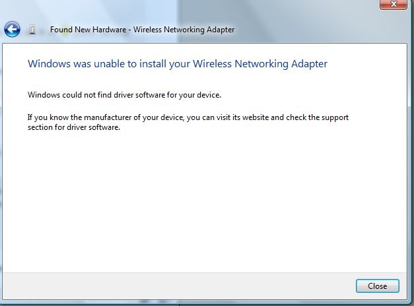This screenshot has width=414, height=306.
Task: Click the empty title bar area right of the title
Action: (317, 30)
